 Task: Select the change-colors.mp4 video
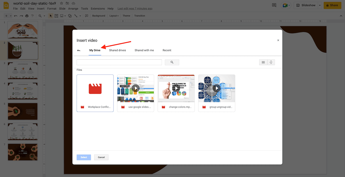coord(176,93)
